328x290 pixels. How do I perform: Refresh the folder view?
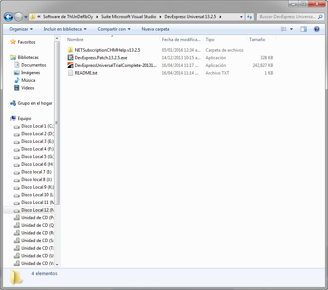coord(249,17)
